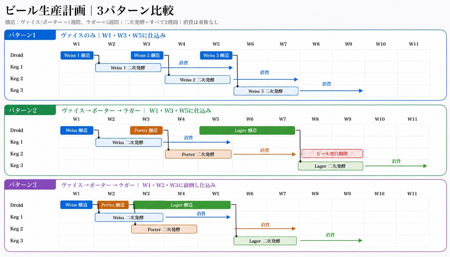The image size is (450, 257).
Task: Click the 'Lager 醸造' bar in パターン3
Action: (x=182, y=205)
